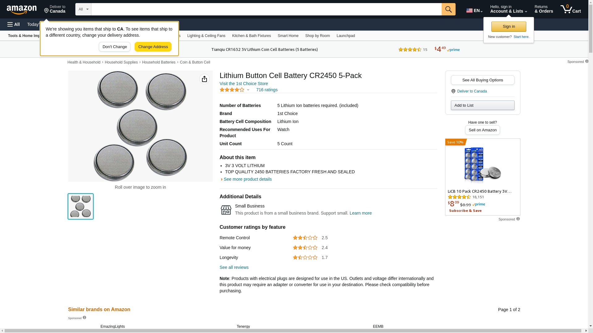This screenshot has width=593, height=333.
Task: Click into the search input field
Action: pos(266,9)
